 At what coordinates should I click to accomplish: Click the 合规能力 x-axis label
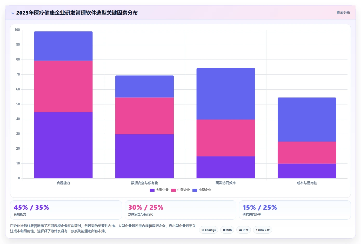[63, 183]
